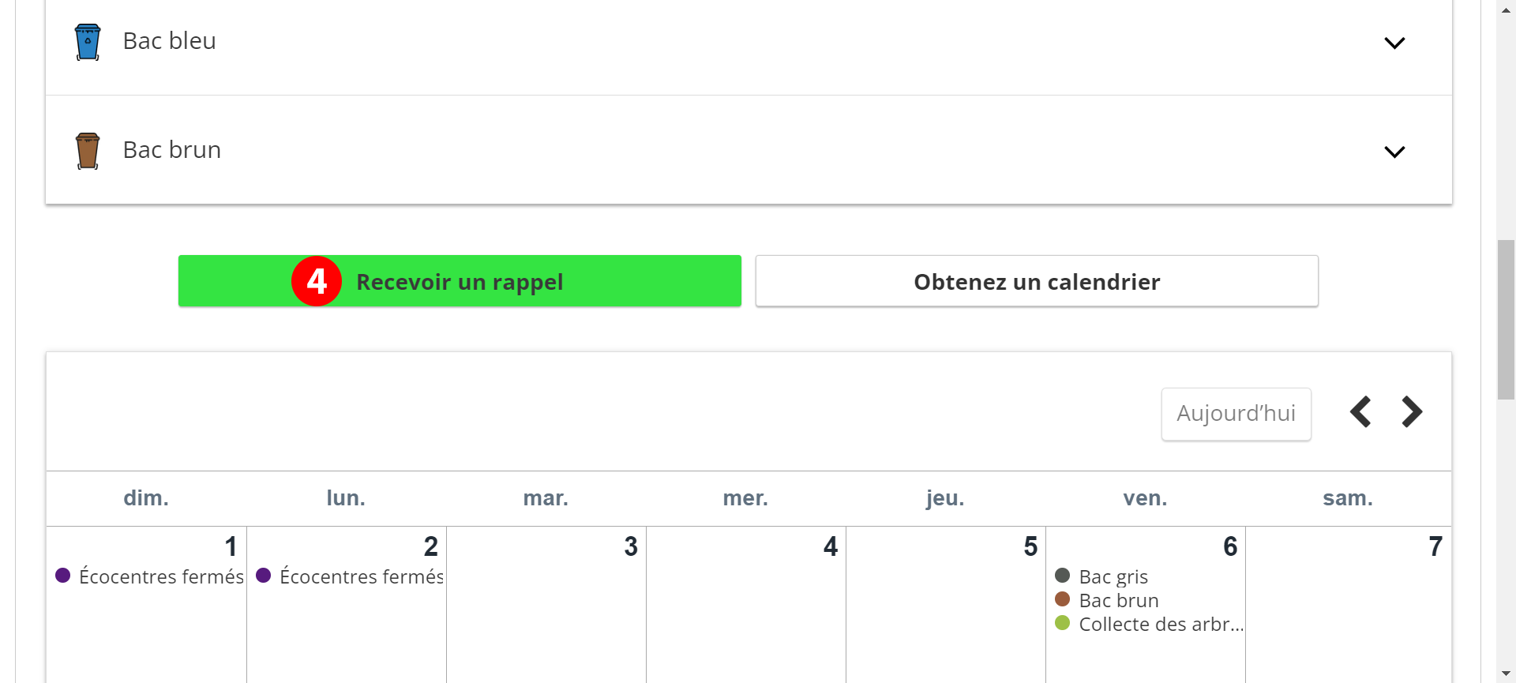Open the Écocentres fermés event on Monday 2
The height and width of the screenshot is (683, 1516).
click(361, 577)
